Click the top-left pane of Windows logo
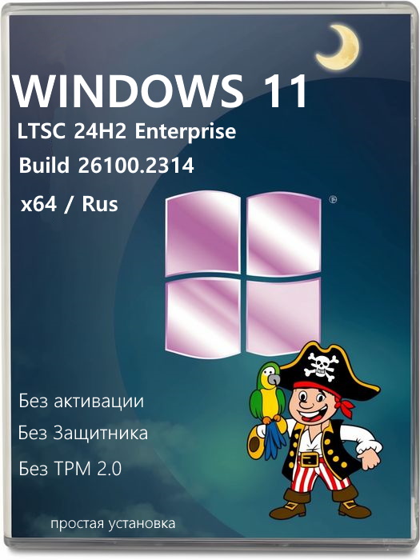The height and width of the screenshot is (560, 420). tap(203, 232)
